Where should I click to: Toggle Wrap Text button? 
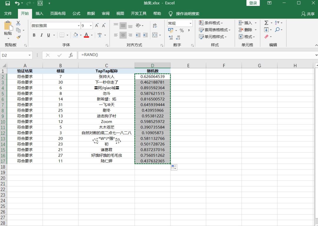coord(155,26)
